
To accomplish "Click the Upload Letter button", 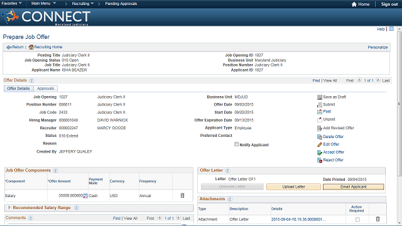I will click(293, 187).
